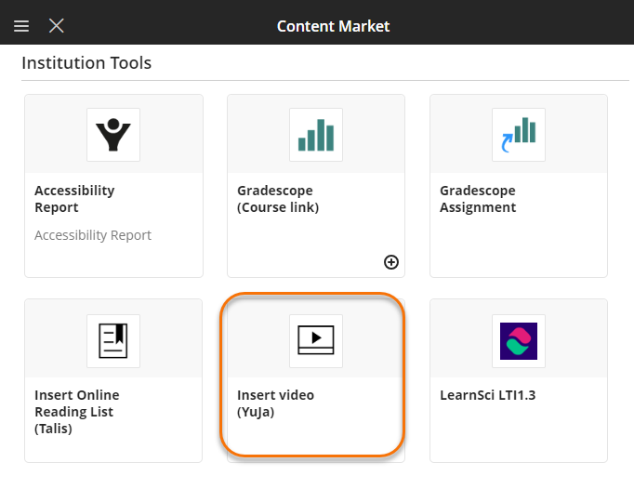Open the LearnSci LTI1.3 label
The height and width of the screenshot is (489, 634).
pos(488,395)
